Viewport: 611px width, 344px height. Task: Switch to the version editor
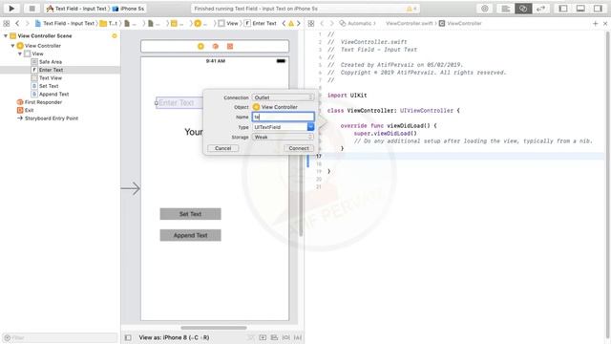[540, 9]
